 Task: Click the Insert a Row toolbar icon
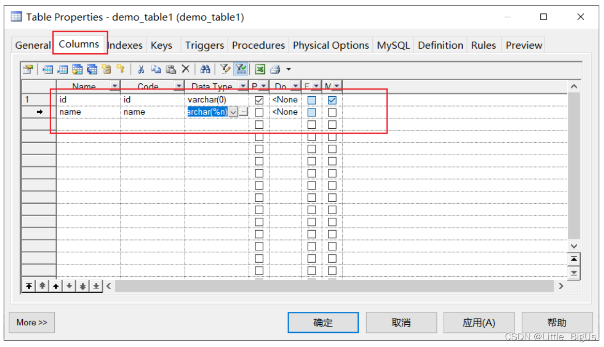pos(48,69)
